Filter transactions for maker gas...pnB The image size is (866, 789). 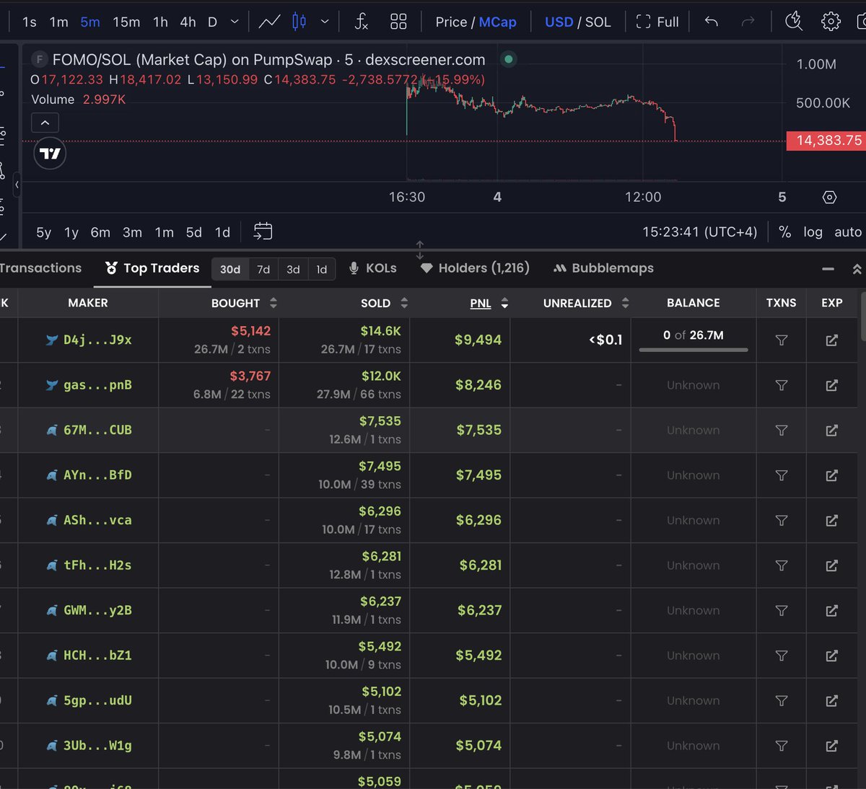coord(781,385)
